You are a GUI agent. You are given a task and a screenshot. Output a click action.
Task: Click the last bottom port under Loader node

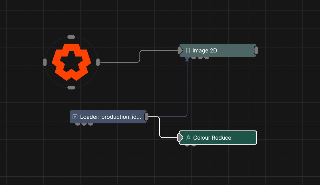(x=90, y=124)
